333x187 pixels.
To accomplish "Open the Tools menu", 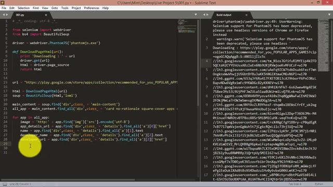I will coord(65,8).
